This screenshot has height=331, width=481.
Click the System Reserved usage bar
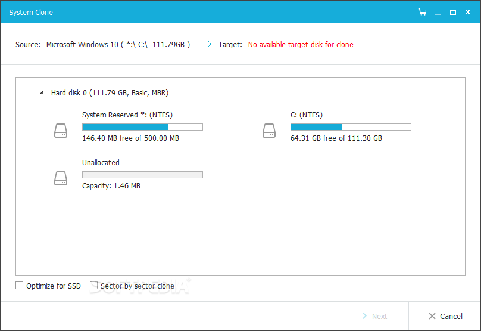point(142,127)
